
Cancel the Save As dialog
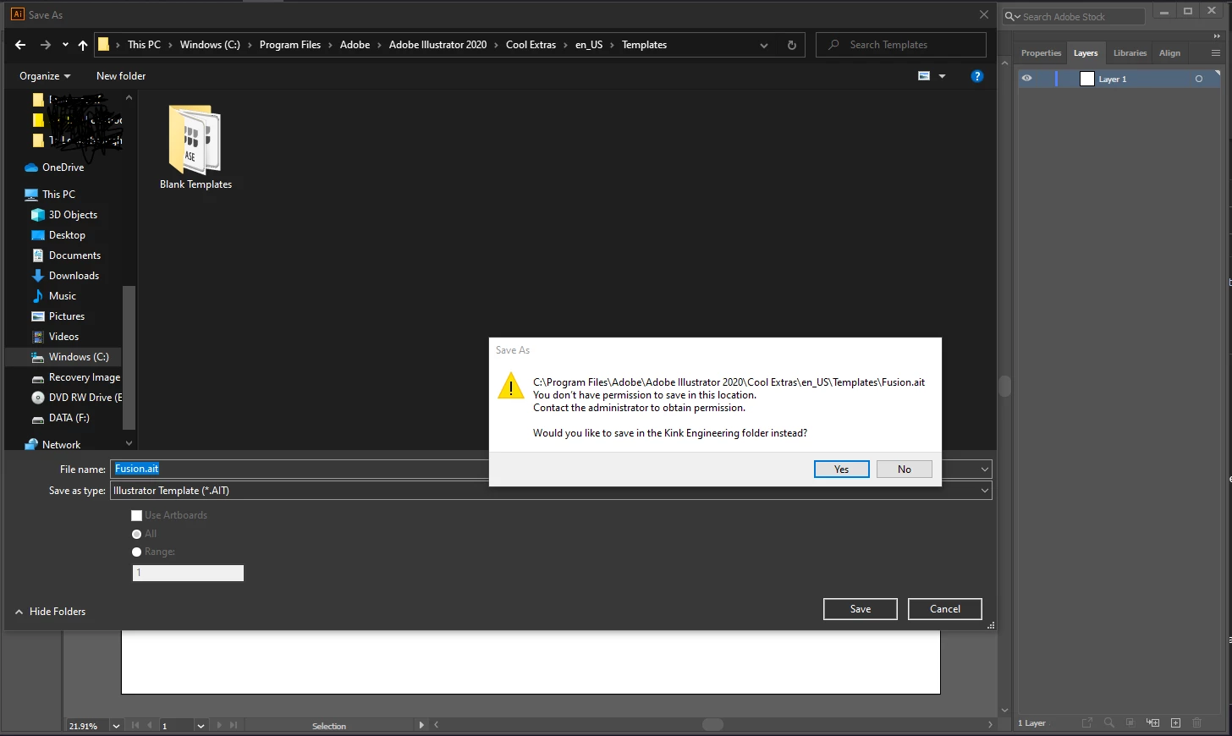[x=944, y=609]
